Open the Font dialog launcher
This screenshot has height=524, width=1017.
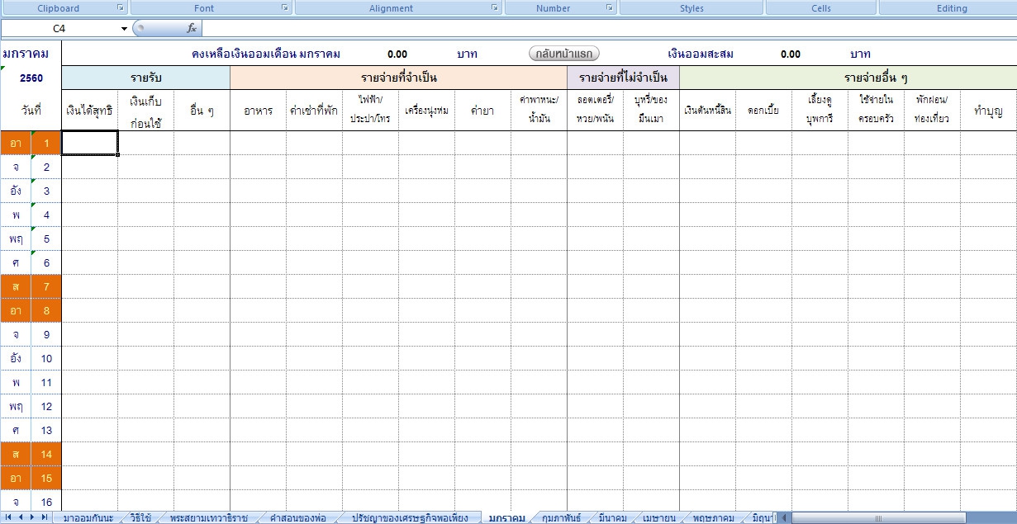[x=285, y=8]
